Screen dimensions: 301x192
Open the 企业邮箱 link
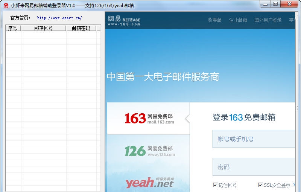point(238,20)
